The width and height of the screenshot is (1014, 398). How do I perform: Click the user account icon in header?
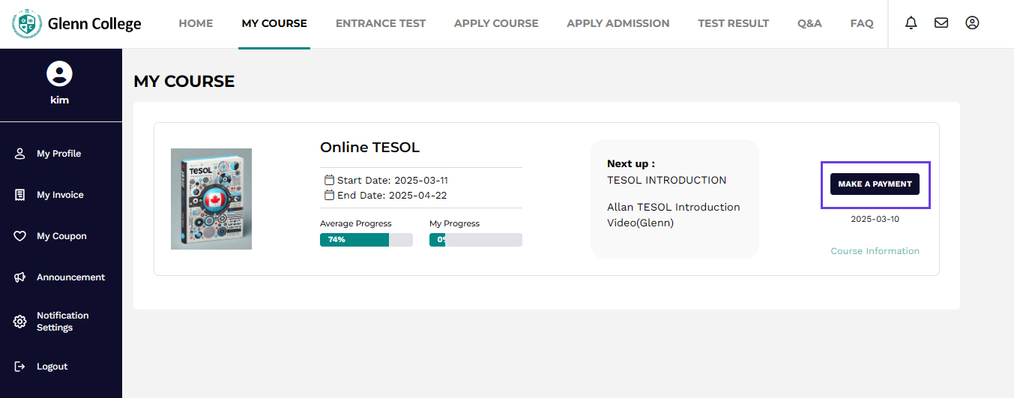972,23
